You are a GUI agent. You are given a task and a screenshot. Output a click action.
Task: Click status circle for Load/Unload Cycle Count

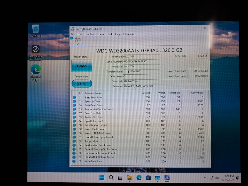74,137
